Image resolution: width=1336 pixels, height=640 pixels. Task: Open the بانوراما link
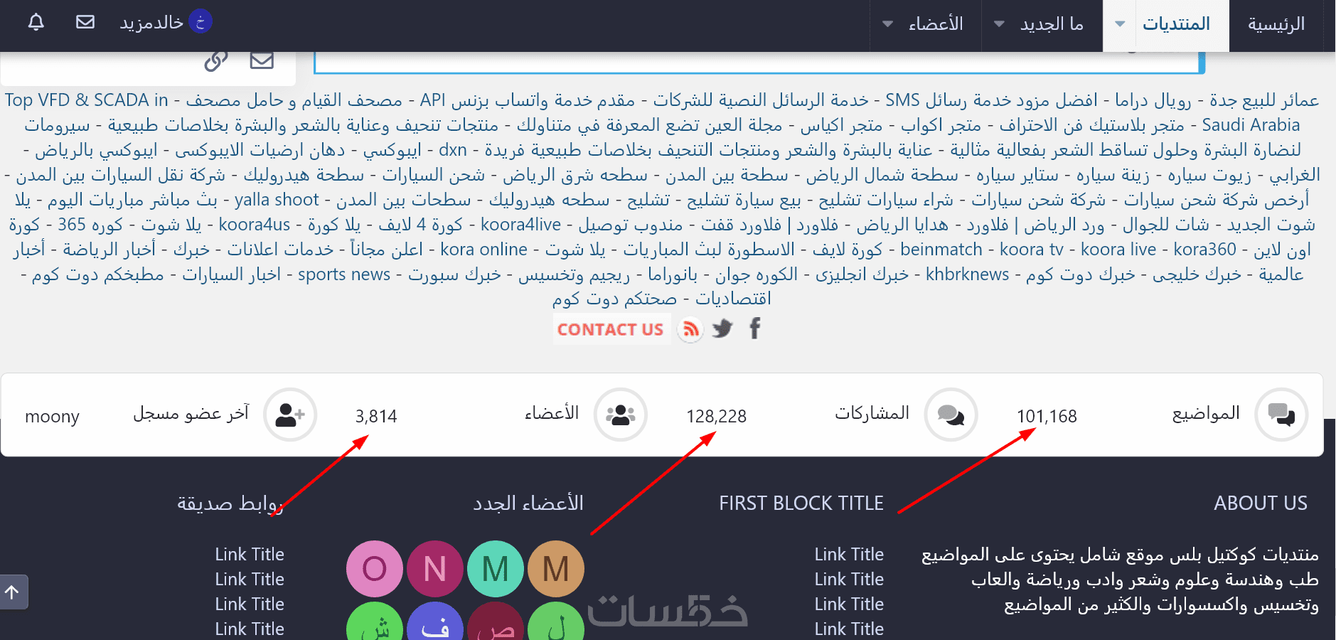click(x=673, y=274)
